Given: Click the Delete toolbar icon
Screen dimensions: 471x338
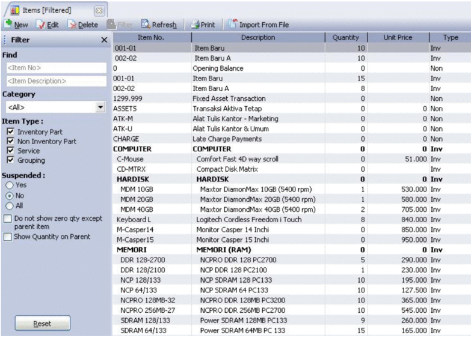Looking at the screenshot, I should (72, 25).
